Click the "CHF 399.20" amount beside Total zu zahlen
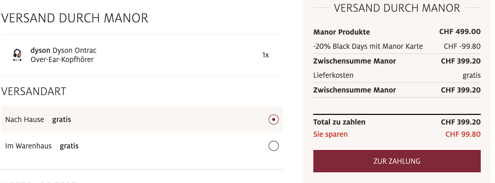 tap(460, 122)
